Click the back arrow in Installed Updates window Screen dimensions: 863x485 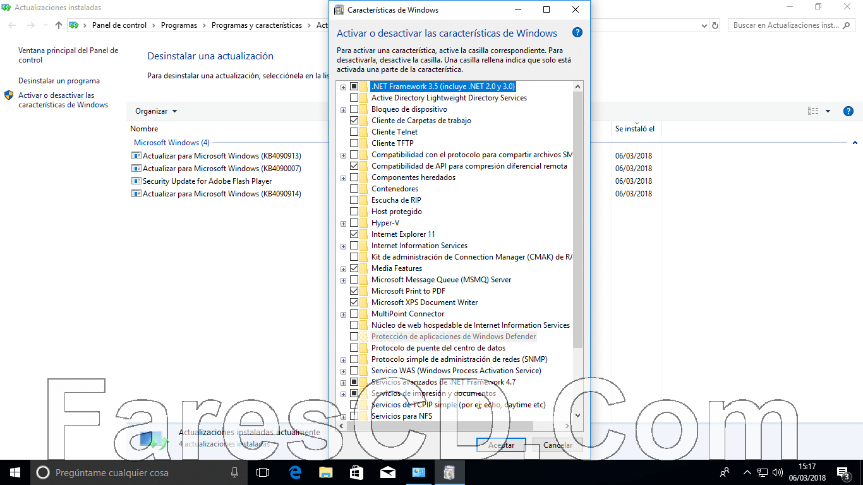13,25
